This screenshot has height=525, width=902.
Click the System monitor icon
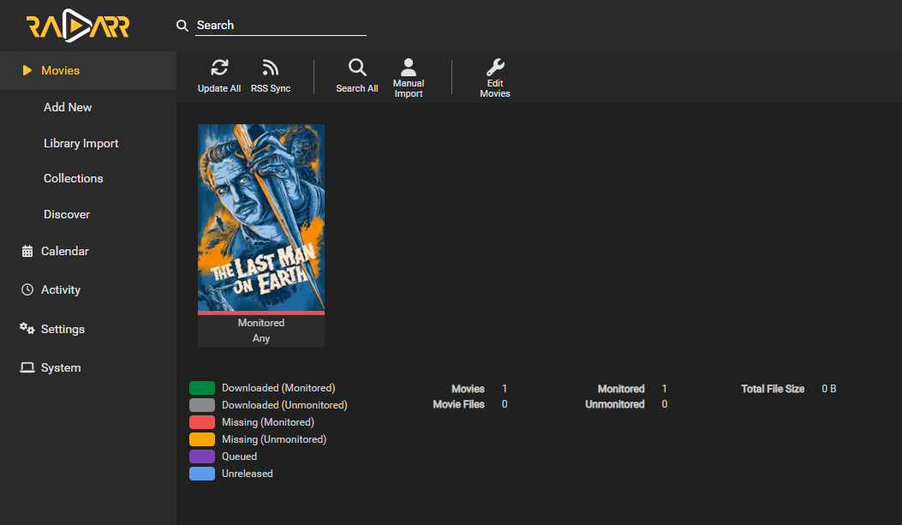tap(27, 367)
